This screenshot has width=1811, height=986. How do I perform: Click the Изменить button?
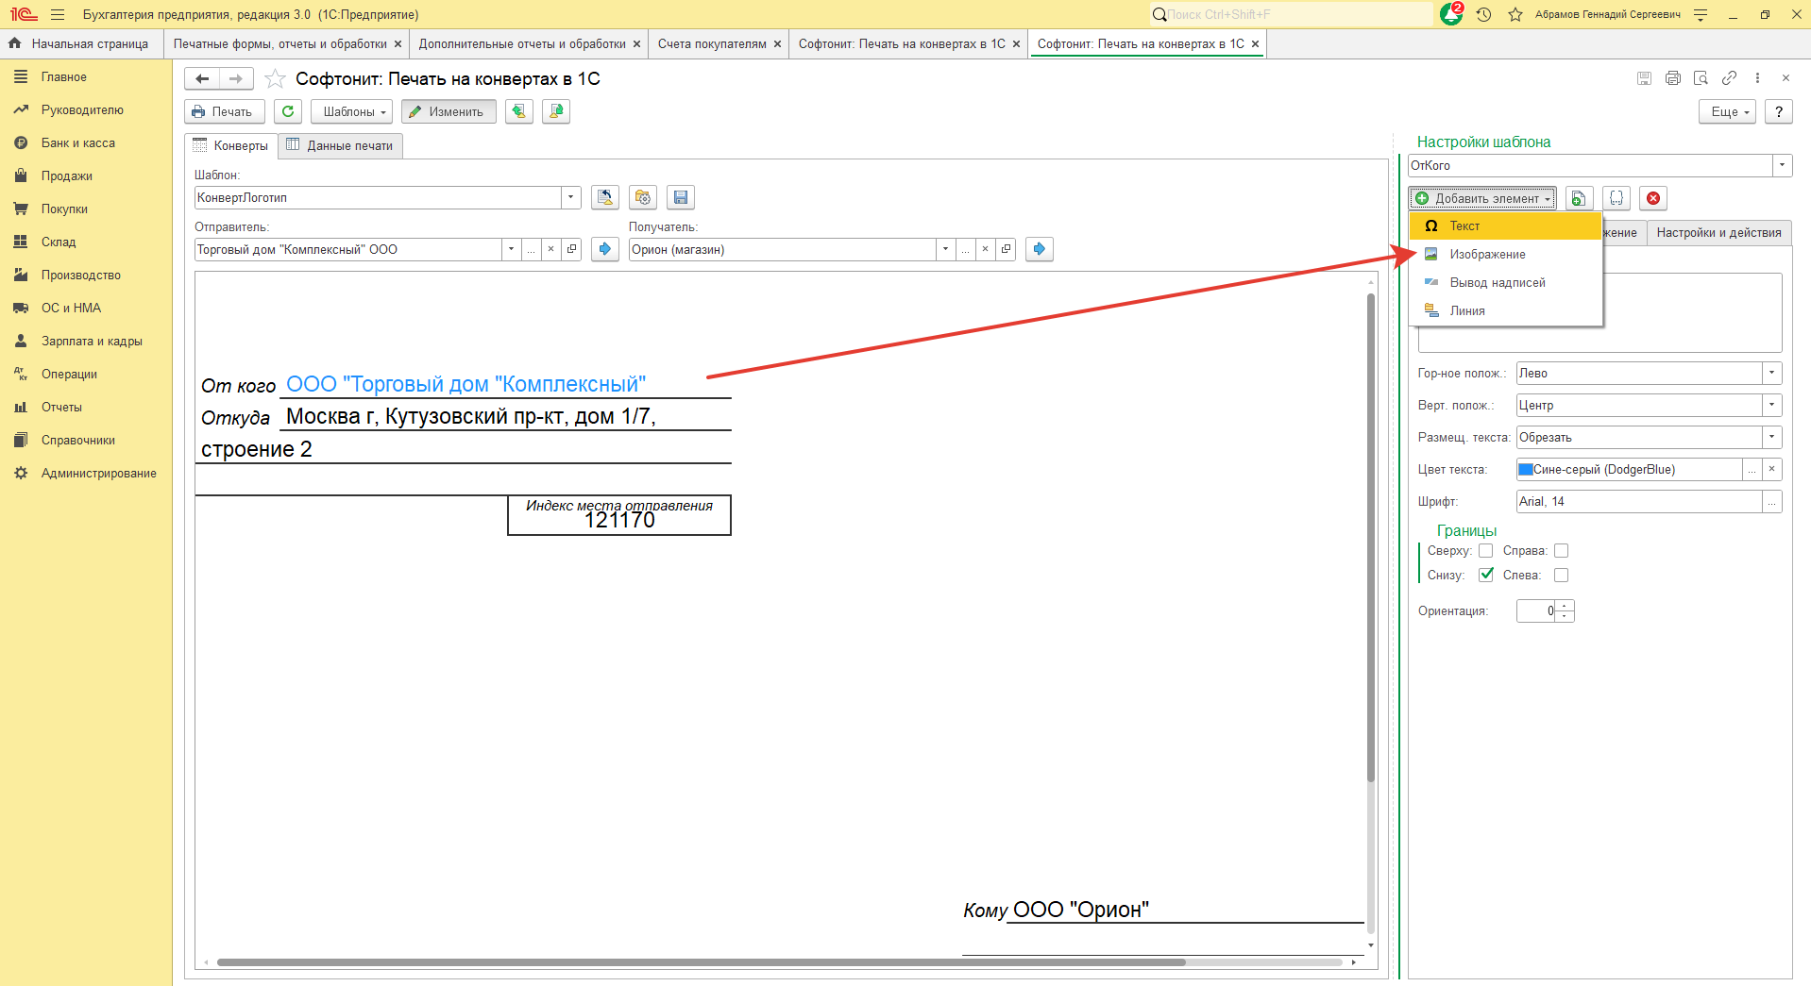click(448, 111)
